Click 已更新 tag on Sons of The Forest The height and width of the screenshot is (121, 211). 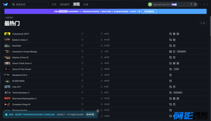pyautogui.click(x=176, y=69)
